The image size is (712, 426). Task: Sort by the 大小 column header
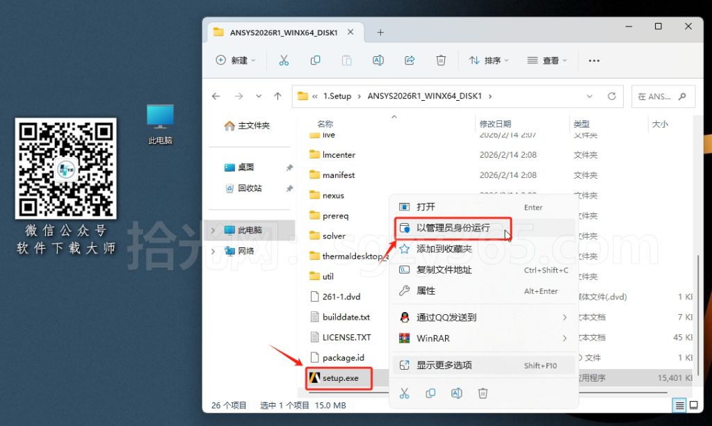pos(660,124)
